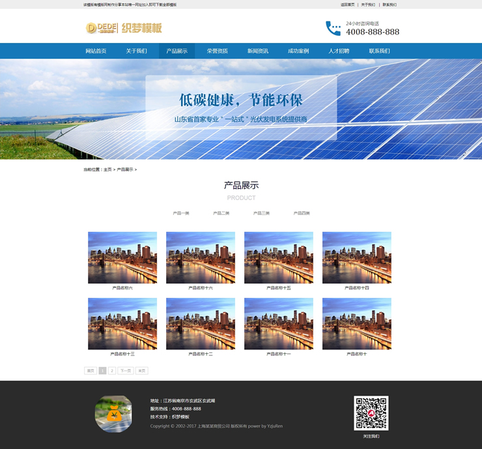Click the blue telephone hotline icon
Image resolution: width=482 pixels, height=449 pixels.
(x=333, y=28)
